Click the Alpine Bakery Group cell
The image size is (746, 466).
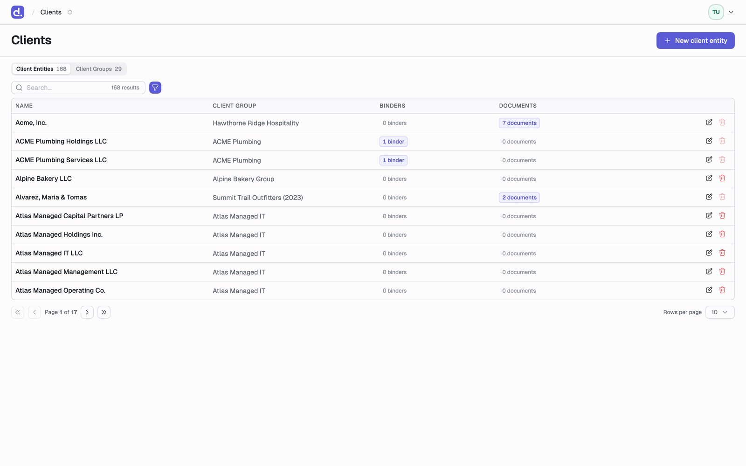[x=243, y=179]
